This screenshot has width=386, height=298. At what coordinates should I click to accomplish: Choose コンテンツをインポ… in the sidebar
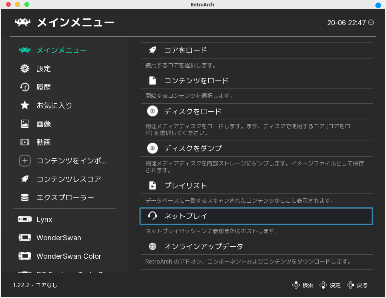(x=71, y=161)
